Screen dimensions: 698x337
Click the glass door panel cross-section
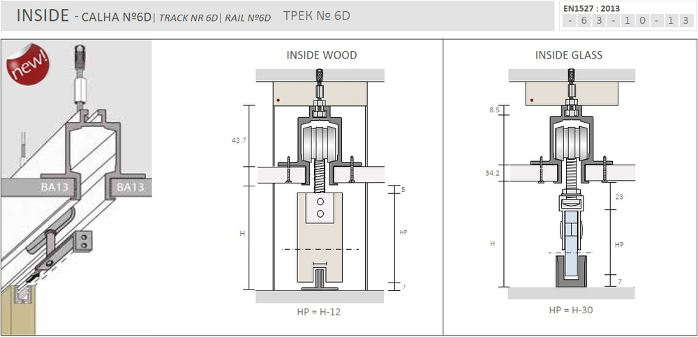(570, 243)
